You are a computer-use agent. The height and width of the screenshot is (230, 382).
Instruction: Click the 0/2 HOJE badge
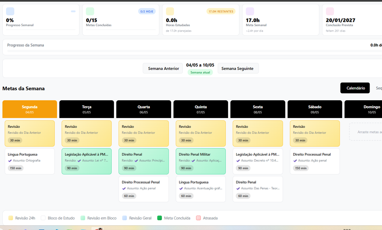pyautogui.click(x=147, y=11)
